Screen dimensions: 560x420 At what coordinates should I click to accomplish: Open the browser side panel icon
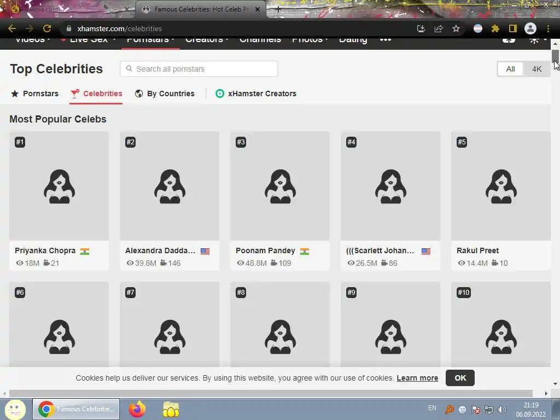[x=513, y=28]
